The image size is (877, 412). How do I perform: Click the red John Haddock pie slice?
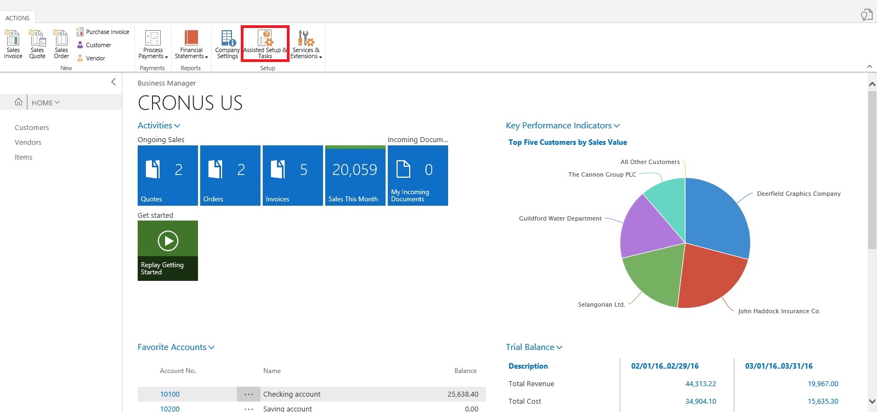708,274
